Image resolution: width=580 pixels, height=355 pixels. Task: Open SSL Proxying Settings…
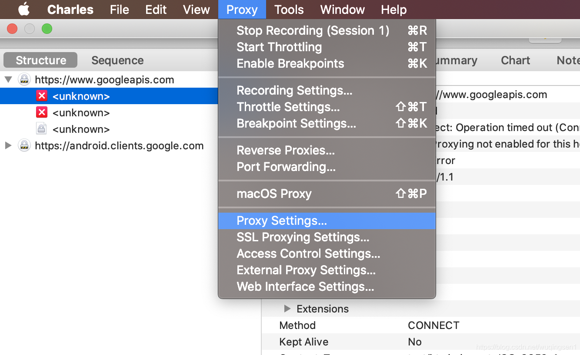(327, 237)
